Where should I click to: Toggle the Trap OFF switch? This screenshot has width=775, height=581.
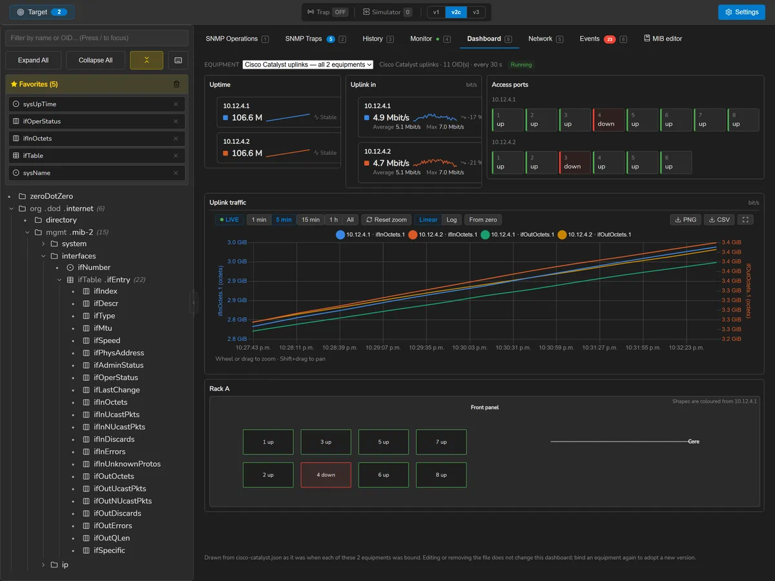327,12
